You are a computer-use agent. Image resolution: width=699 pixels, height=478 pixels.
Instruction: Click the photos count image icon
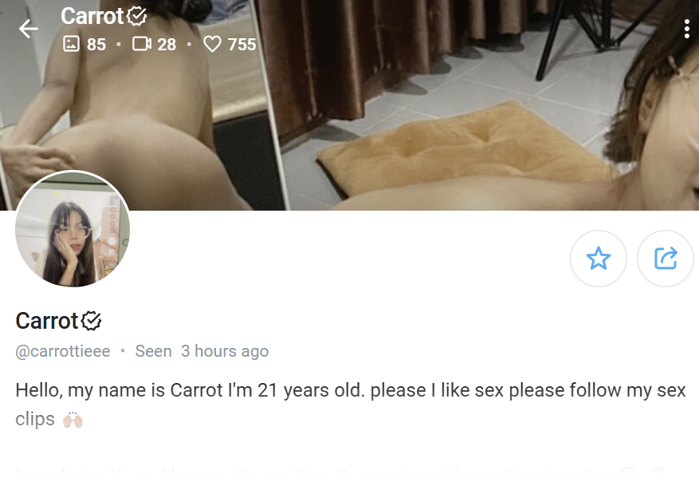(71, 44)
